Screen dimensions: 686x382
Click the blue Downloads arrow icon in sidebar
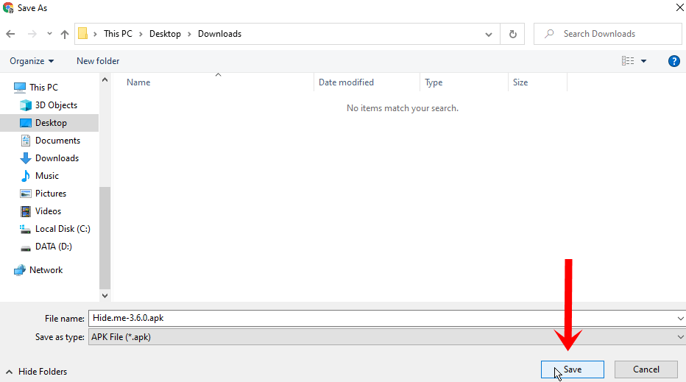[x=26, y=158]
